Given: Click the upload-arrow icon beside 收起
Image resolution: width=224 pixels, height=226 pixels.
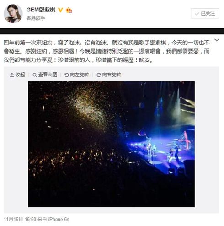Looking at the screenshot, I should 12,75.
